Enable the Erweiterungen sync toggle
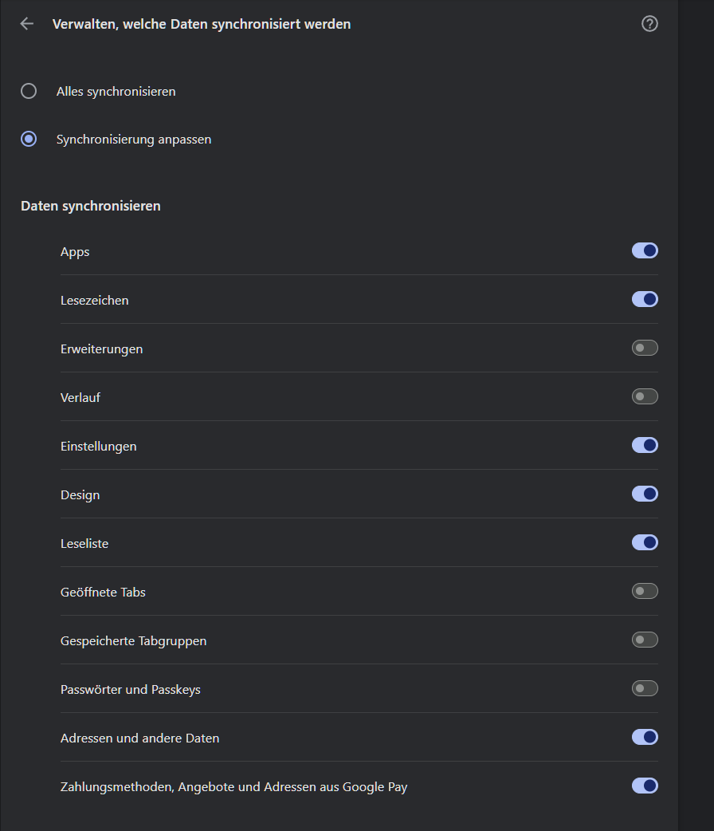Viewport: 714px width, 831px height. 645,348
